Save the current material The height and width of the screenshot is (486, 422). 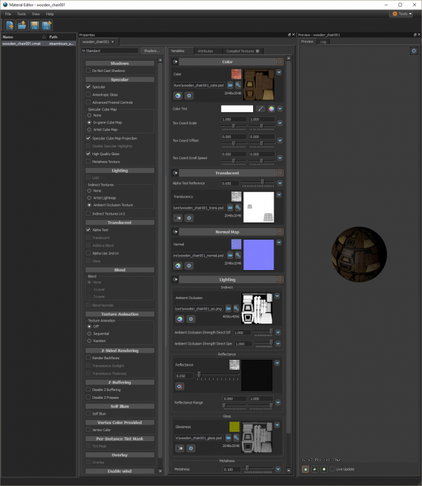[34, 25]
